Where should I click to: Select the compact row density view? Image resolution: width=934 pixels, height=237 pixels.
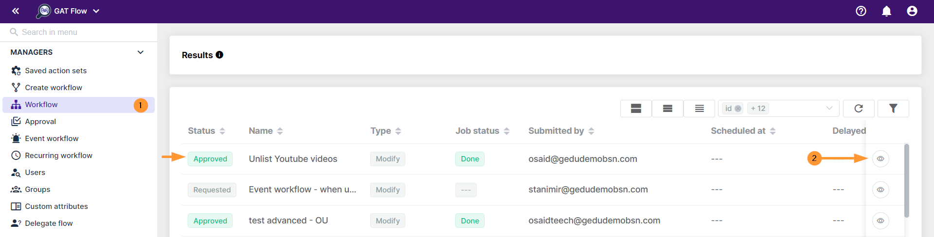pyautogui.click(x=699, y=109)
